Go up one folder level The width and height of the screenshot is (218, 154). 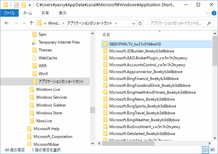click(x=31, y=23)
